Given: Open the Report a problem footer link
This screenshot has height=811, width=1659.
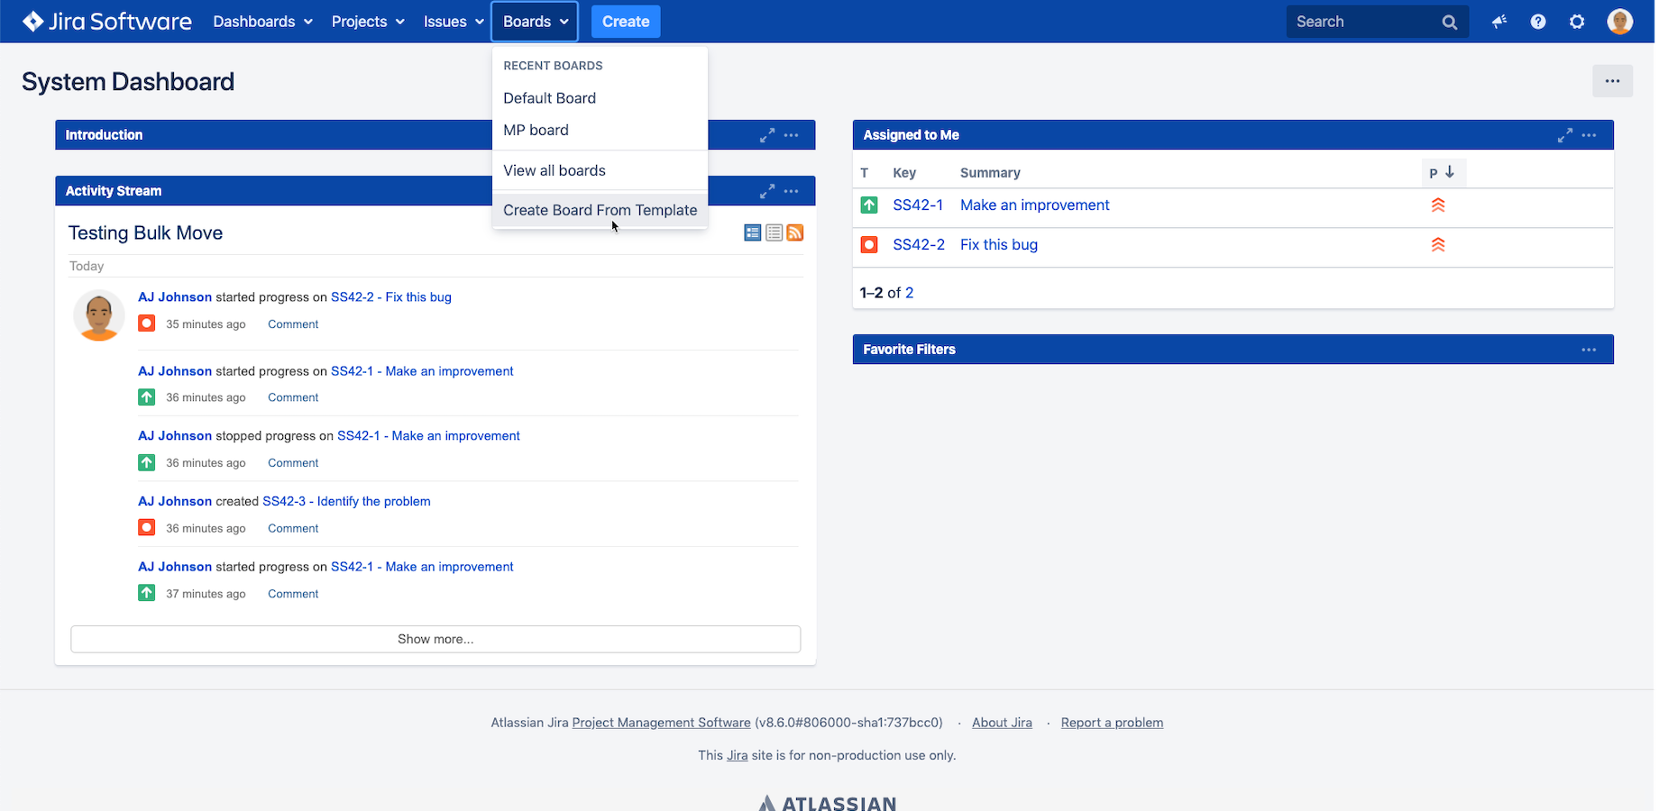Looking at the screenshot, I should [x=1112, y=723].
